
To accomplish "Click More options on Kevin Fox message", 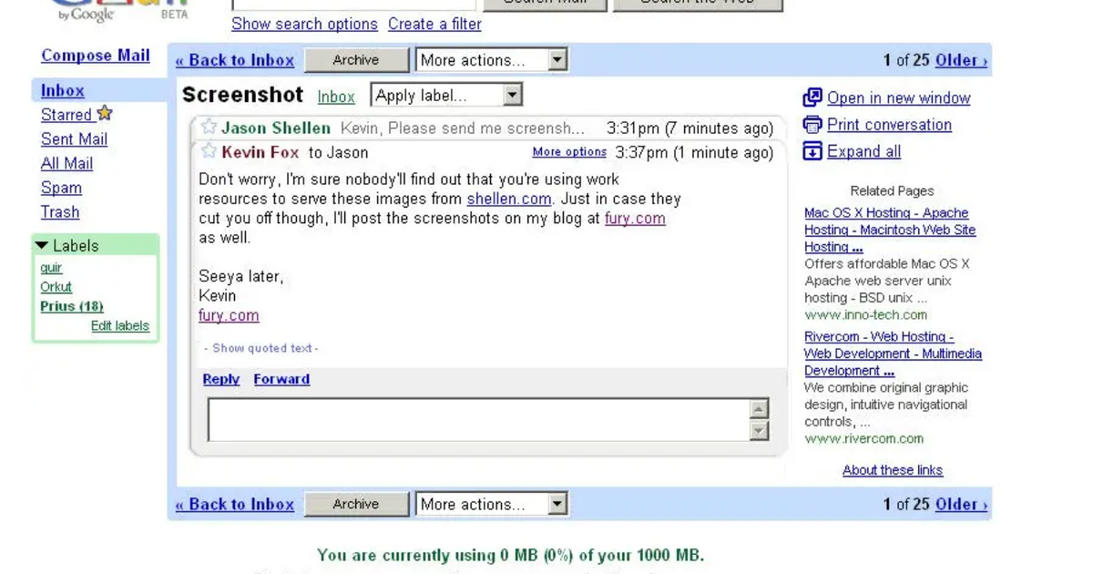I will click(x=569, y=152).
